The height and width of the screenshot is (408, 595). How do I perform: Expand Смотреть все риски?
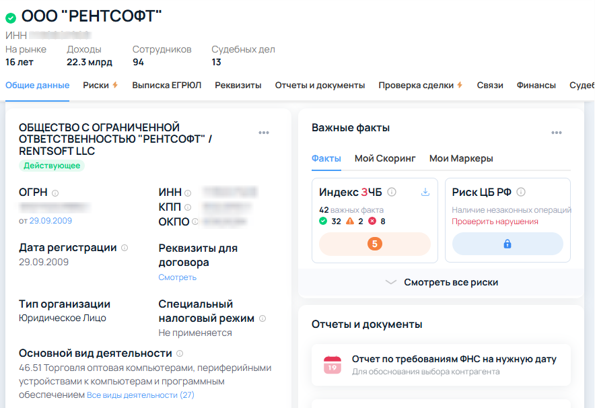pyautogui.click(x=441, y=282)
